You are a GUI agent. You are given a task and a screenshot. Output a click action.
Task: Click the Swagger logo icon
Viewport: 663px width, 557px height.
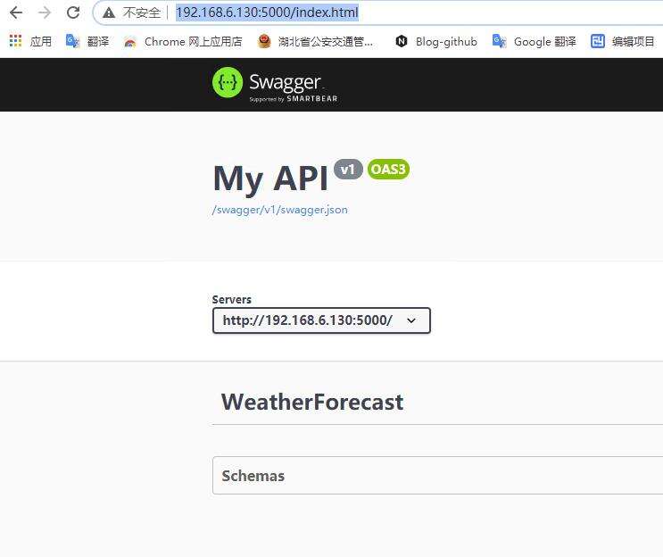(228, 83)
